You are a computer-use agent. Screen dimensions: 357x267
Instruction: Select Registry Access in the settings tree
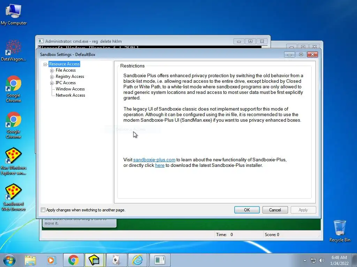tap(70, 76)
